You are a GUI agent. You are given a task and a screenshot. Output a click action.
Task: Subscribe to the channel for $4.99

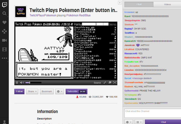pyautogui.click(x=76, y=91)
